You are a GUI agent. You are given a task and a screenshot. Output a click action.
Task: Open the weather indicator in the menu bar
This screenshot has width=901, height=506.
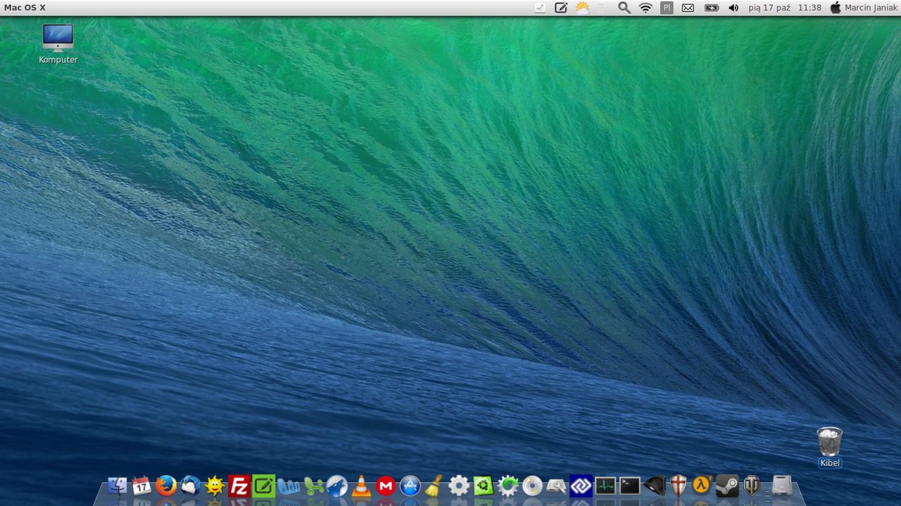click(x=582, y=8)
